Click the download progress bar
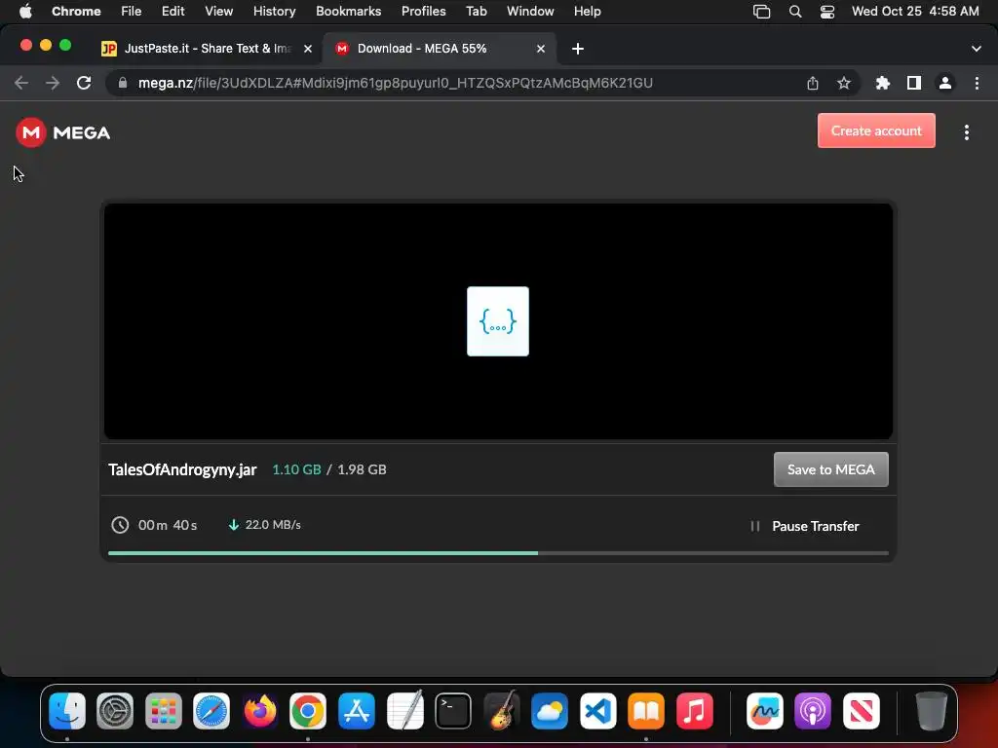The image size is (998, 748). 498,553
